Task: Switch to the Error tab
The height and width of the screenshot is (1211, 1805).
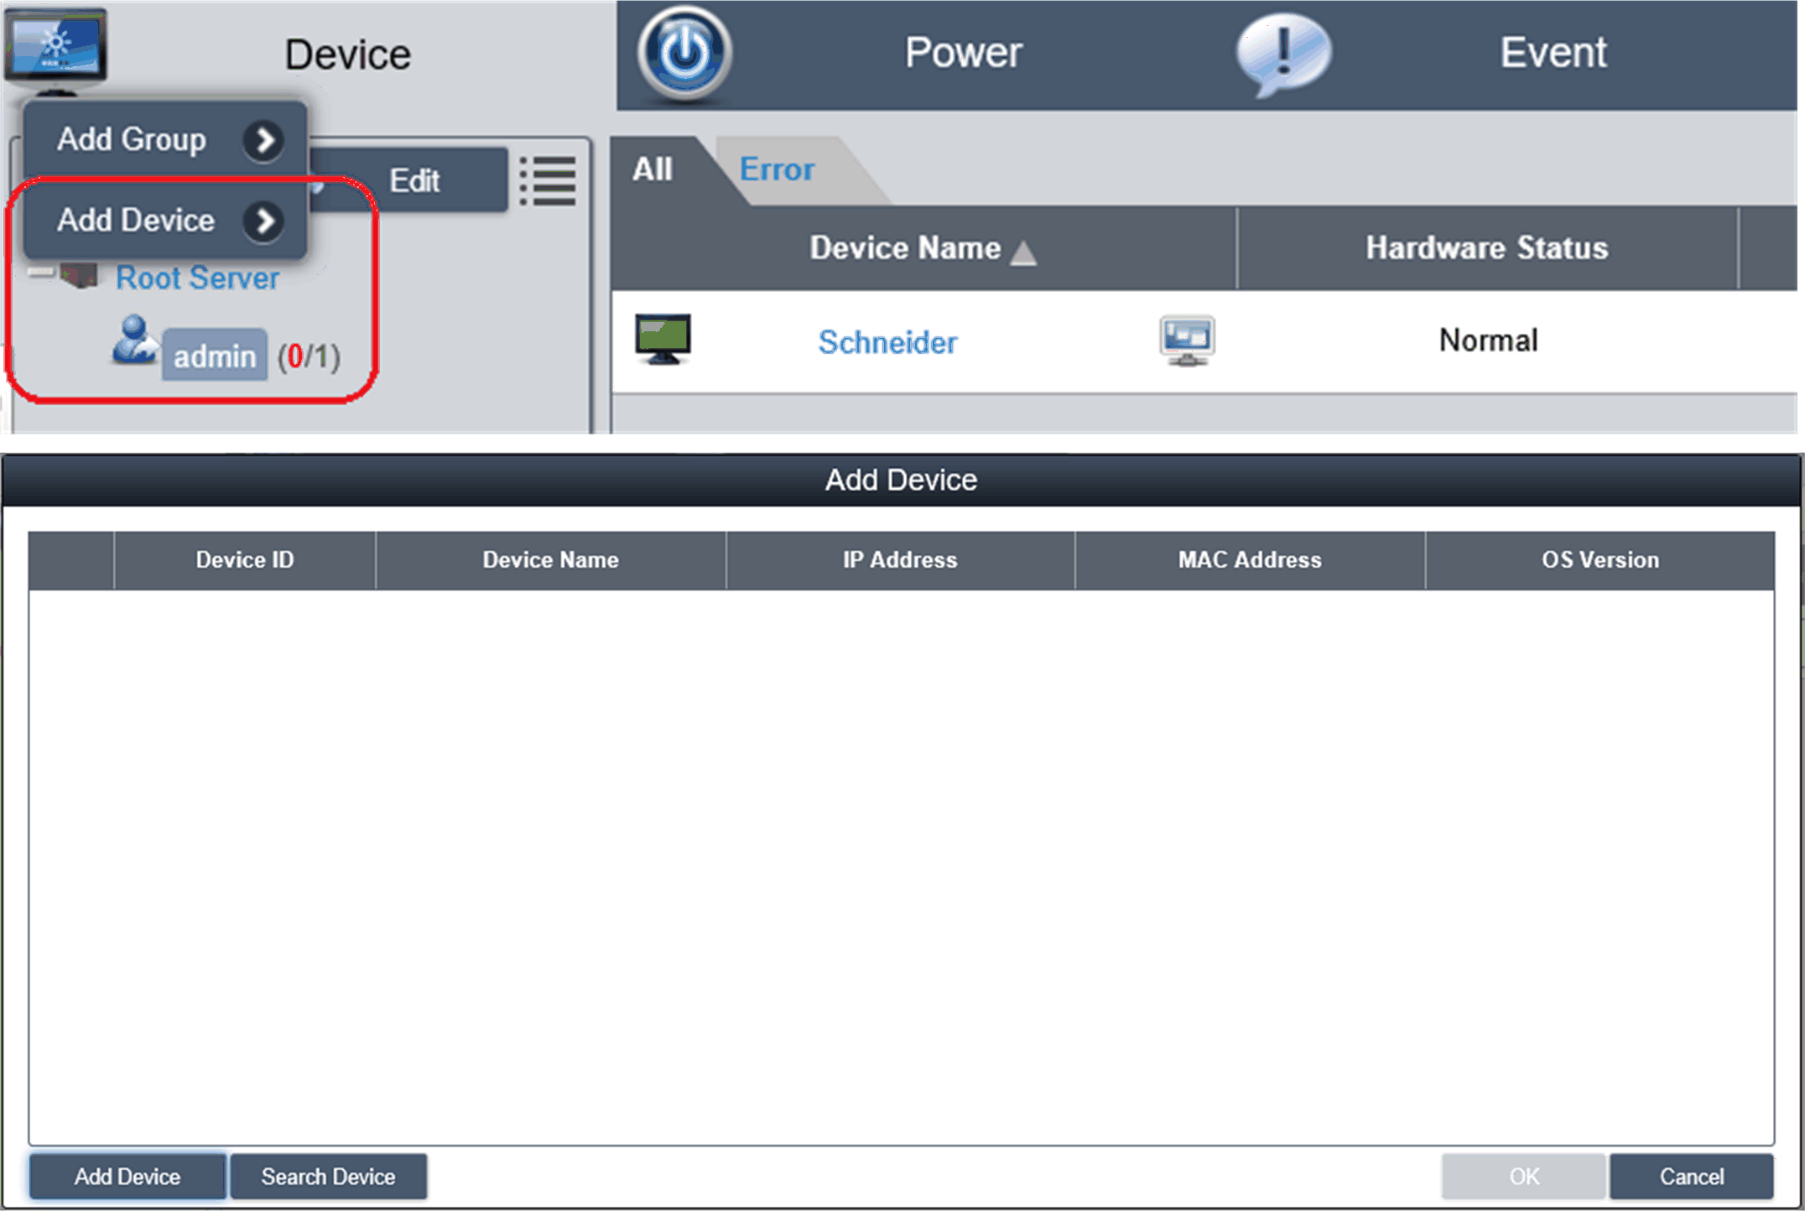Action: click(777, 169)
